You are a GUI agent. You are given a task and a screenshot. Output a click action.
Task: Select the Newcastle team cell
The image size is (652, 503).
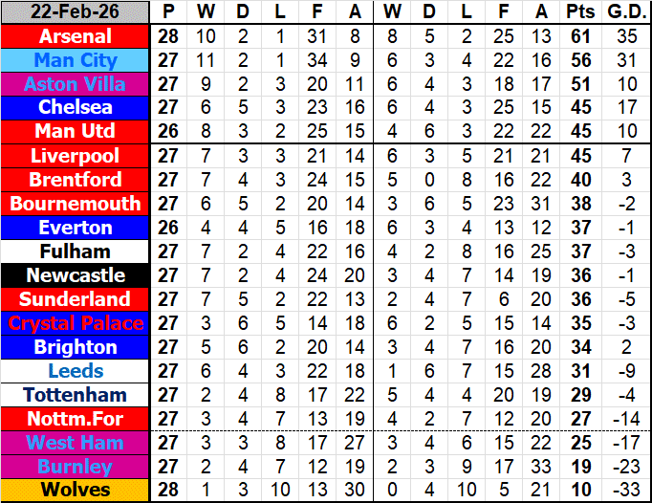click(76, 275)
